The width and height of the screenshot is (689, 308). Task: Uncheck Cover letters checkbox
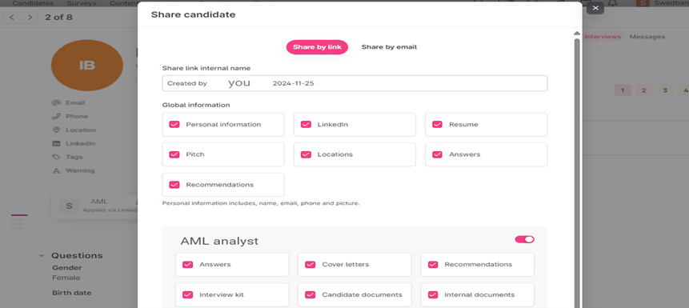pos(310,265)
